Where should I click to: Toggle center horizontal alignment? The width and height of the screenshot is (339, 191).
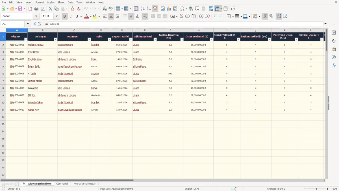click(x=111, y=16)
